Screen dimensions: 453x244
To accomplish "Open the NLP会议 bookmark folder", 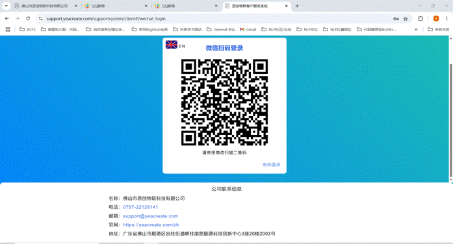I will [x=307, y=29].
